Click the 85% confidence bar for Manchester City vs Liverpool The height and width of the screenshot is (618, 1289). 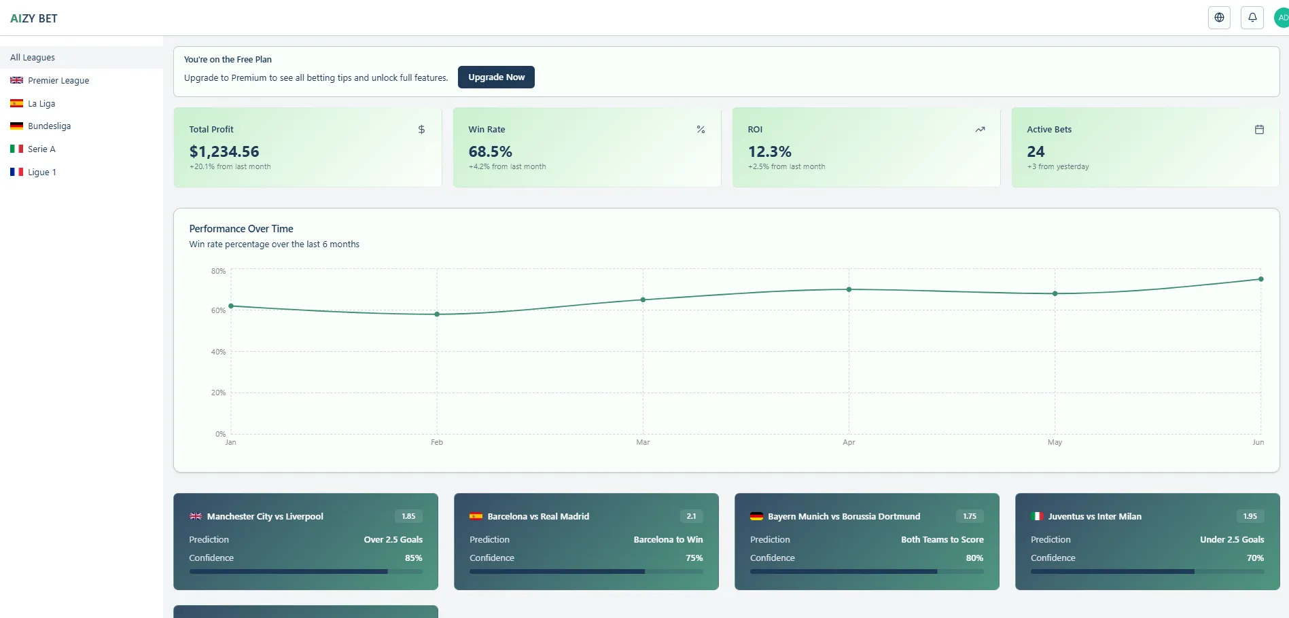point(305,572)
